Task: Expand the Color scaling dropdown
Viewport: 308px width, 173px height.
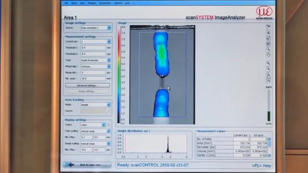Action: point(109,131)
